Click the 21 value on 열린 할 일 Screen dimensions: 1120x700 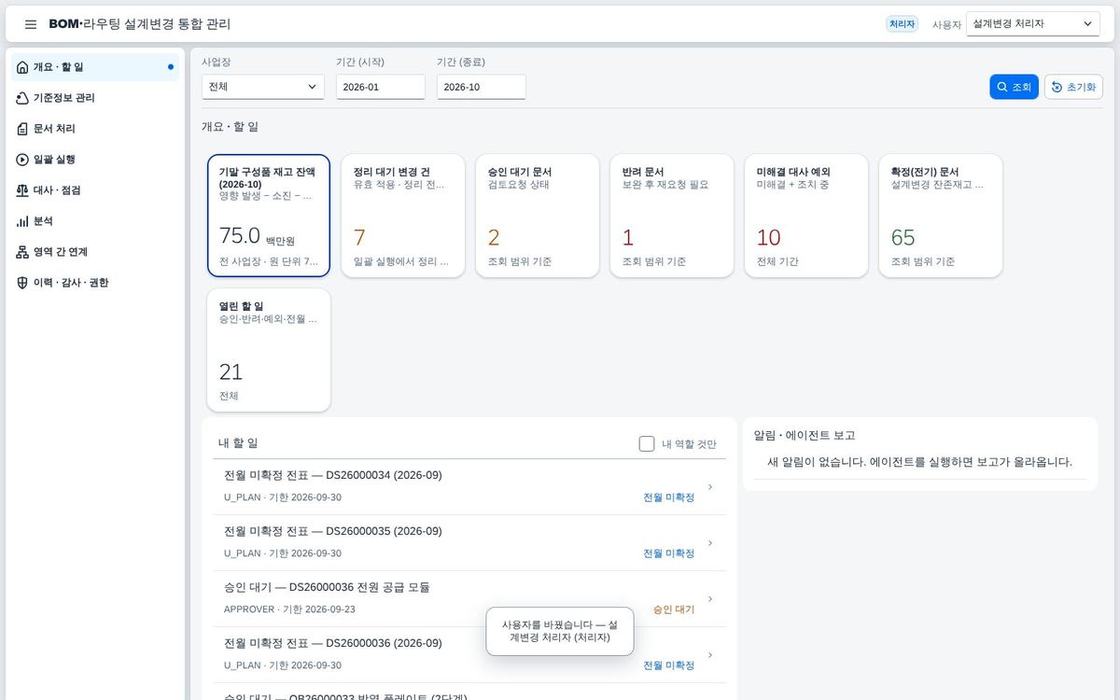coord(231,371)
